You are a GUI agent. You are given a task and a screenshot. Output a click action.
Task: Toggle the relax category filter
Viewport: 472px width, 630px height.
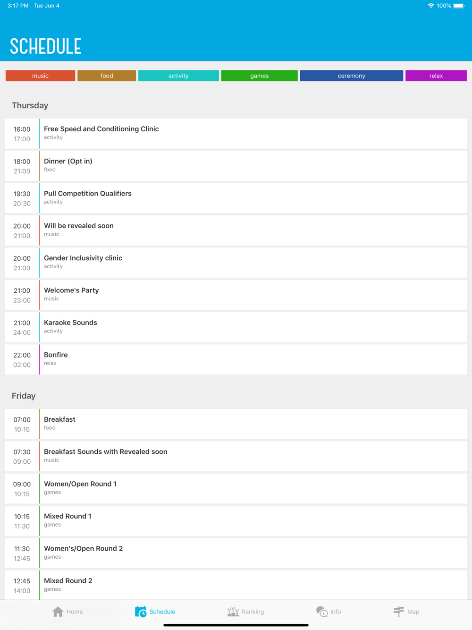(436, 76)
